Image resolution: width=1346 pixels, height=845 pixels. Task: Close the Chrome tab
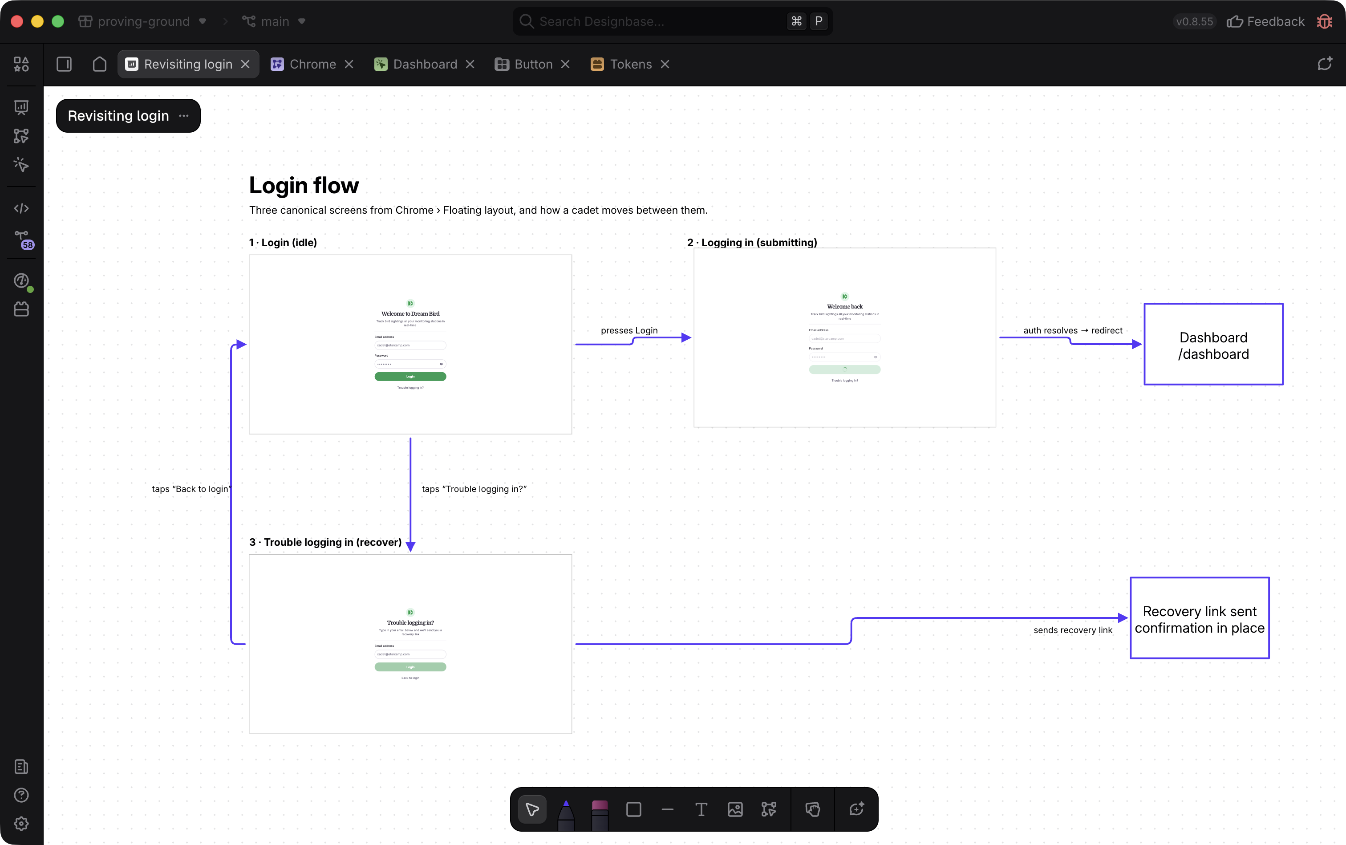(x=349, y=64)
